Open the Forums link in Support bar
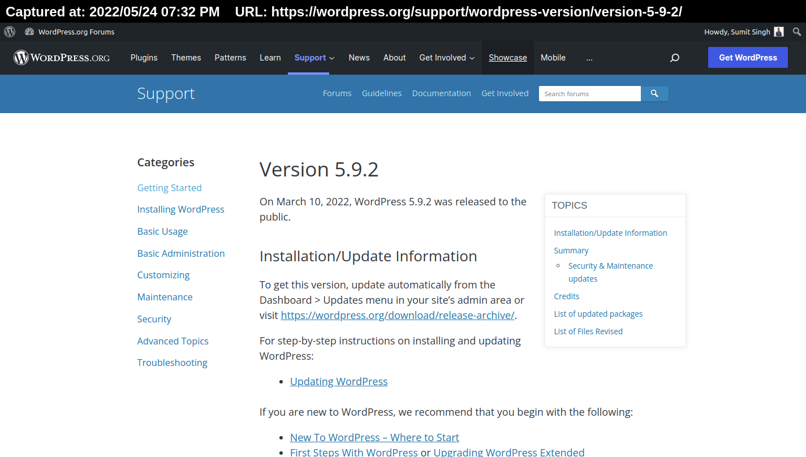Screen dimensions: 806x457 337,93
